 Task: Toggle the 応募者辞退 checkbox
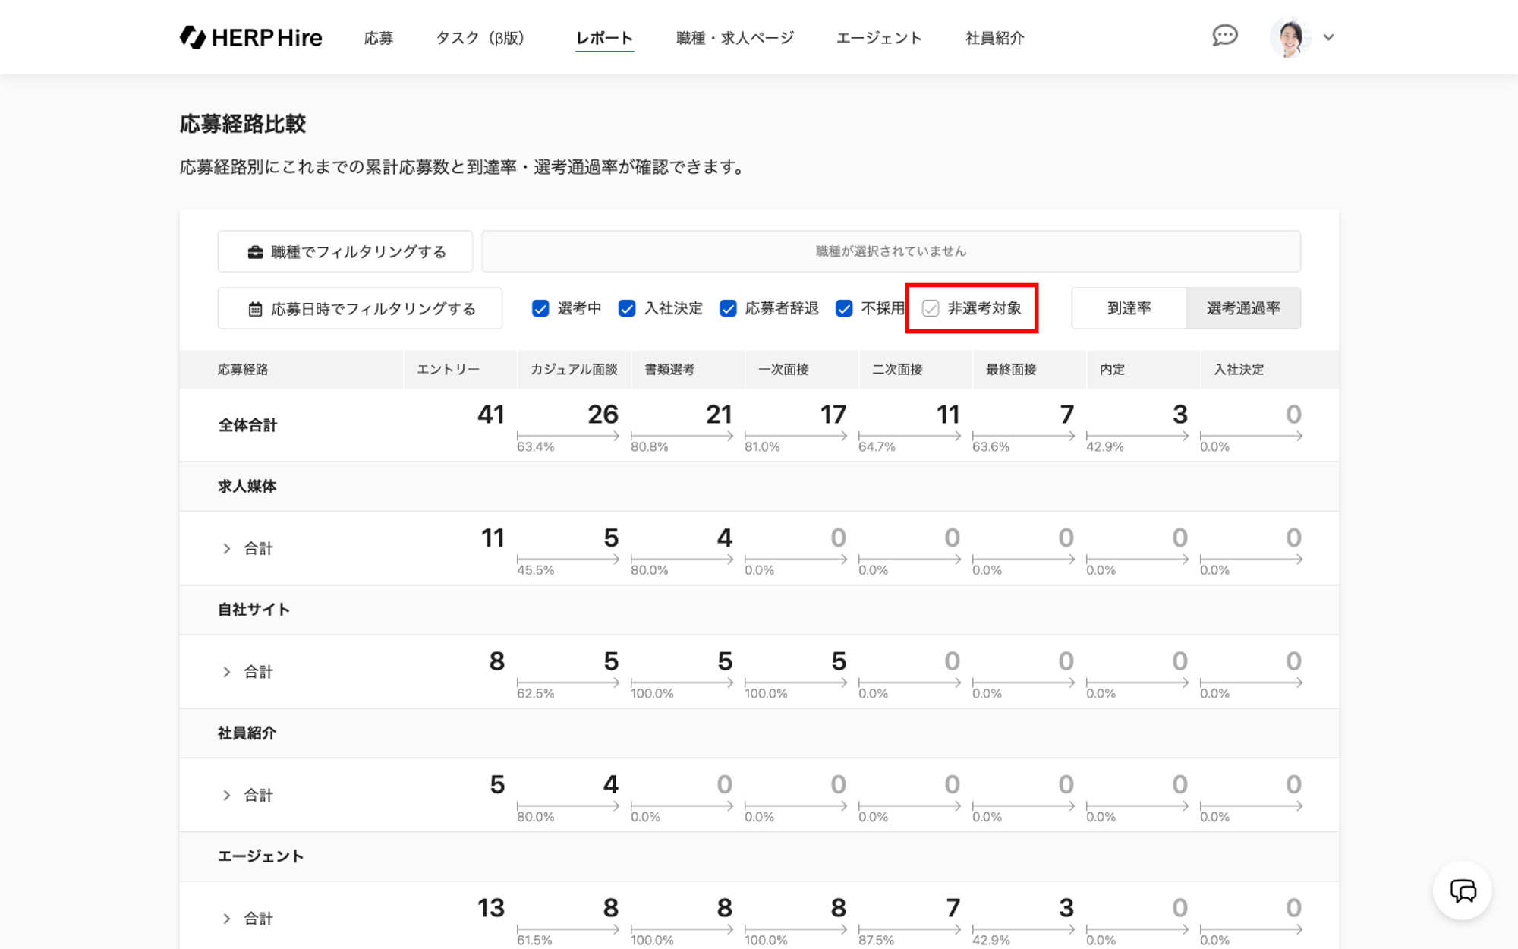728,308
